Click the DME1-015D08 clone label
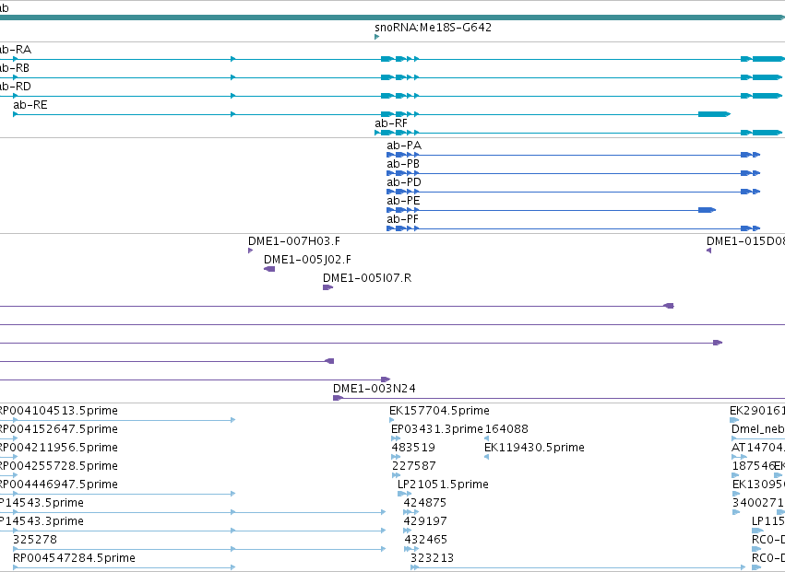 point(745,241)
